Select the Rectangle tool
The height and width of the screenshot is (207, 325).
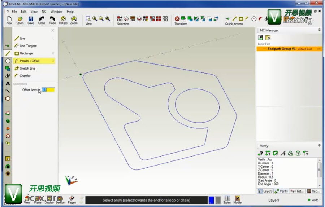(x=26, y=53)
